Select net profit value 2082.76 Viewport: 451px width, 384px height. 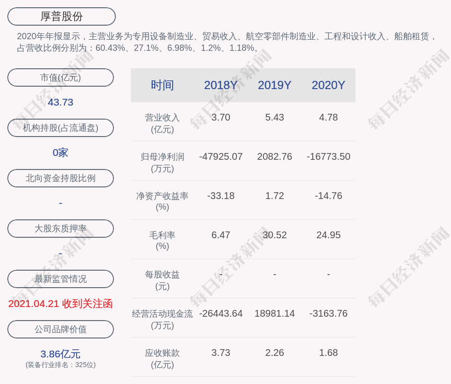274,156
